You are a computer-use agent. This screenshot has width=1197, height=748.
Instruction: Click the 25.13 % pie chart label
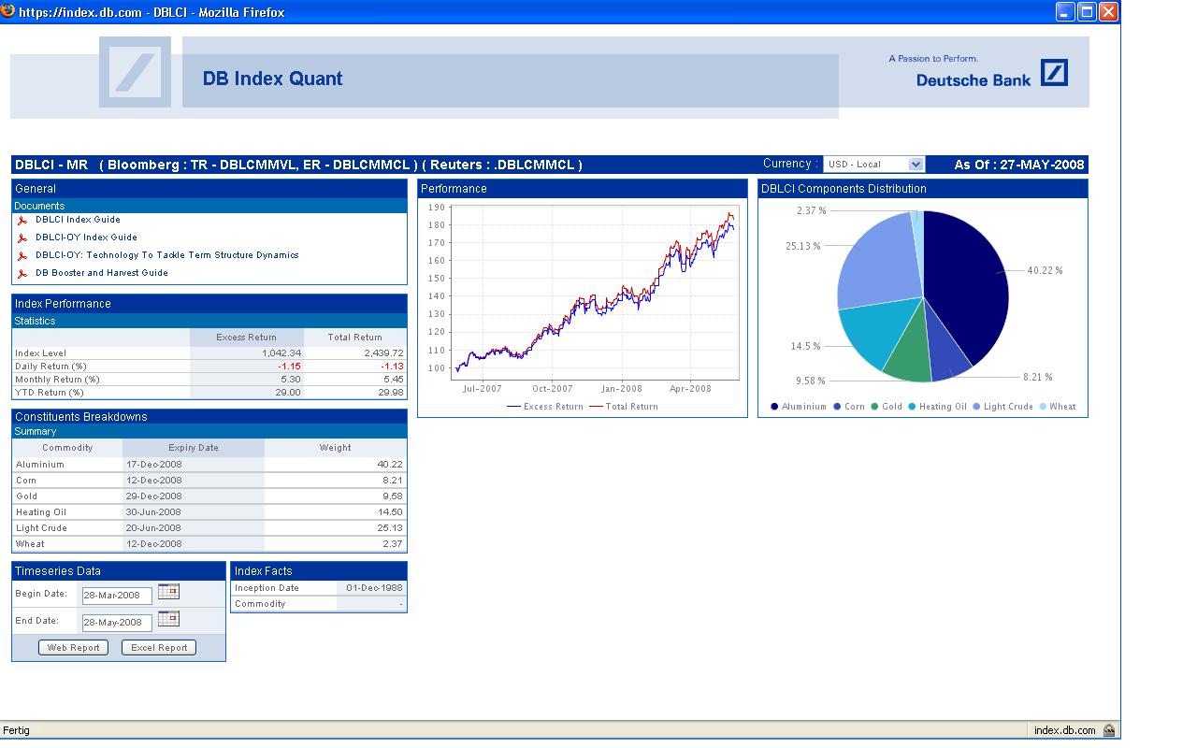click(x=803, y=247)
